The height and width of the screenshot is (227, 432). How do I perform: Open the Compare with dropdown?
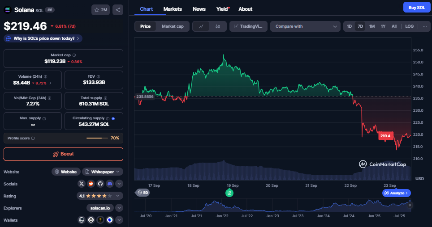pyautogui.click(x=305, y=26)
